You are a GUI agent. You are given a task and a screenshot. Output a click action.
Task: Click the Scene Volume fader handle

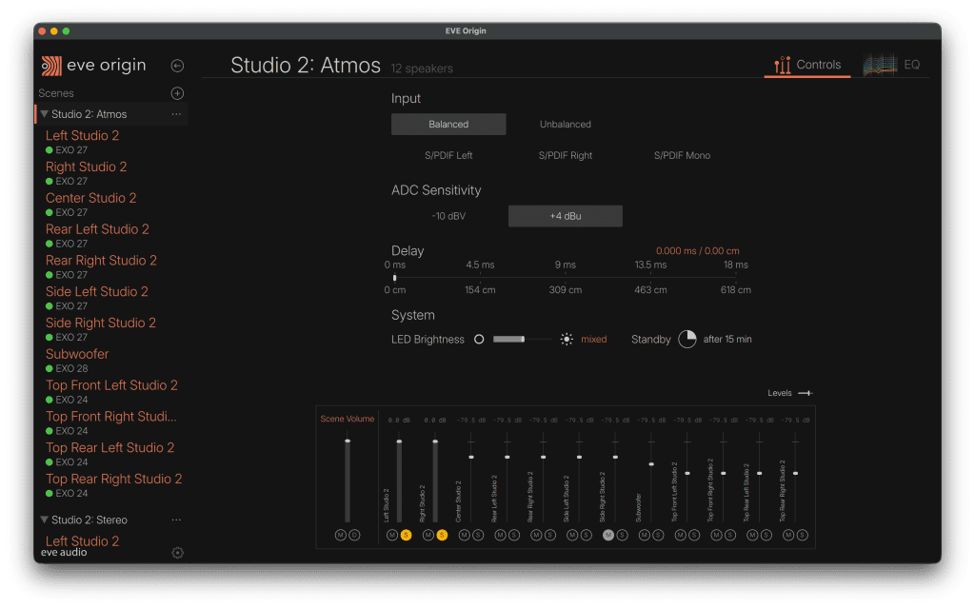[x=348, y=441]
